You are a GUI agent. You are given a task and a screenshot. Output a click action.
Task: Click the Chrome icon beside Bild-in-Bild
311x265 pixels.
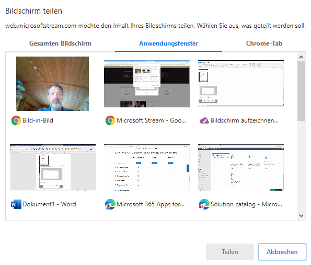(16, 120)
